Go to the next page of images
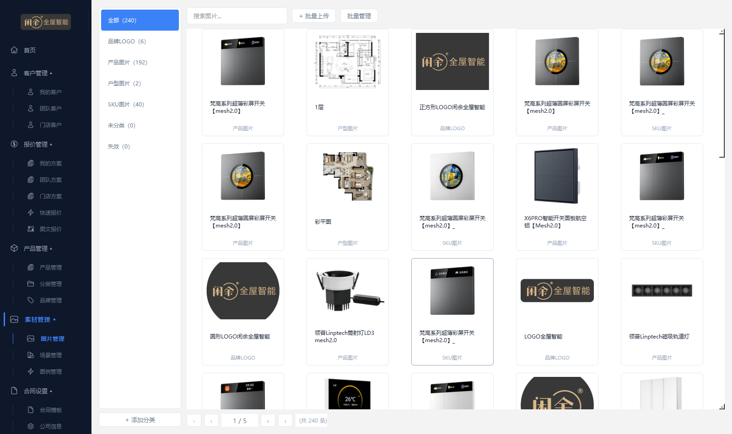Screen dimensions: 732x434 pos(268,421)
